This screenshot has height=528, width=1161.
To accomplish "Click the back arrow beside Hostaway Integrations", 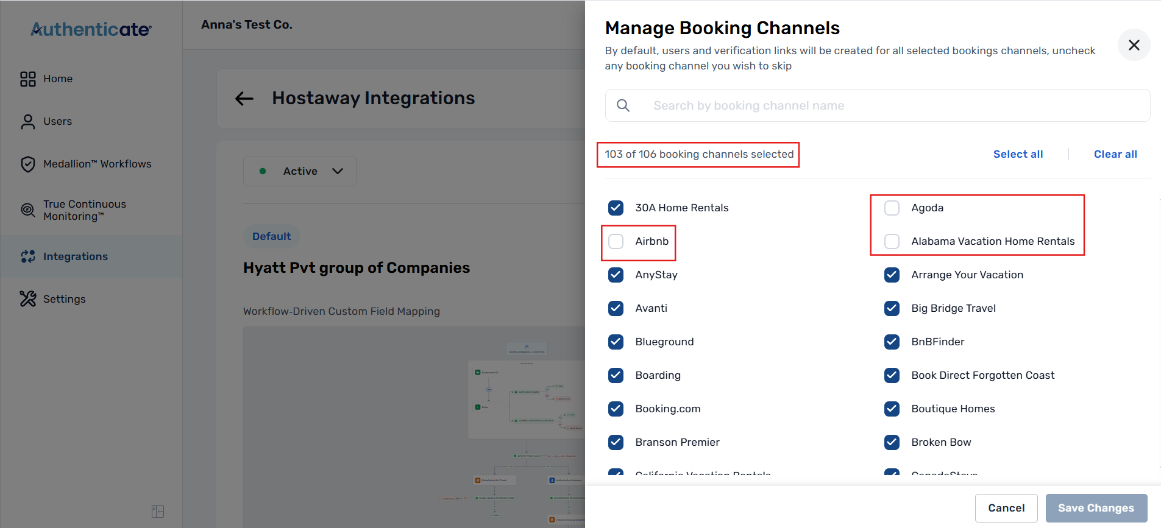I will (244, 99).
